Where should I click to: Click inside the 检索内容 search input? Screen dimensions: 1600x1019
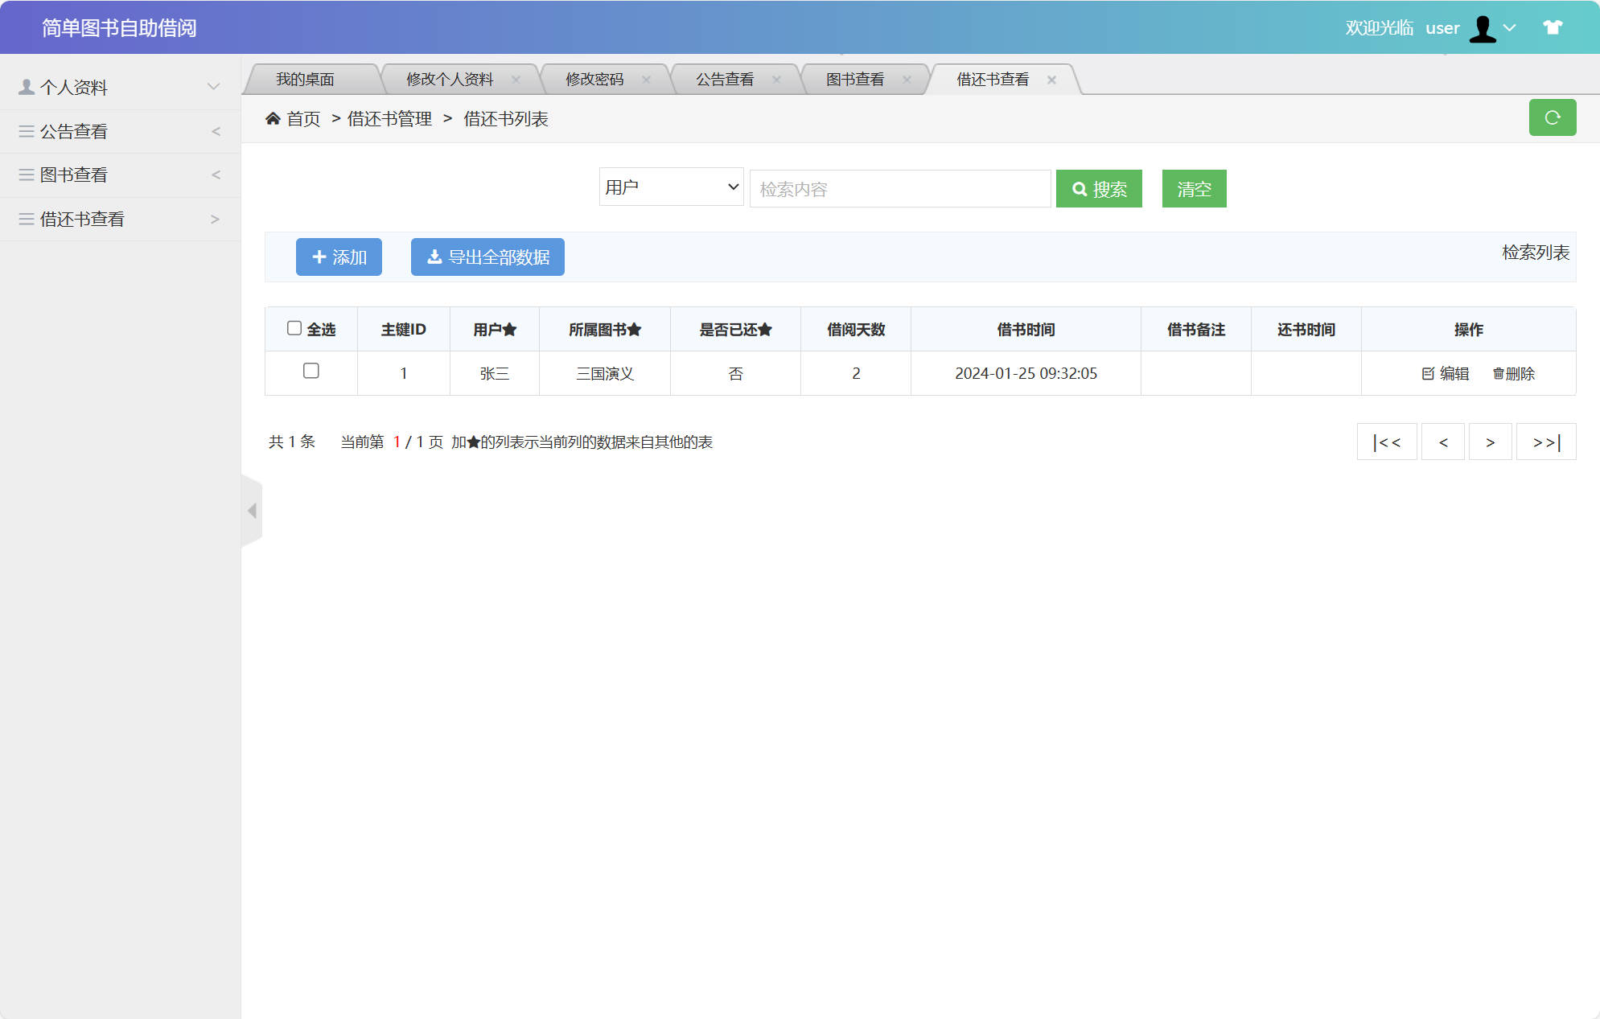click(899, 188)
